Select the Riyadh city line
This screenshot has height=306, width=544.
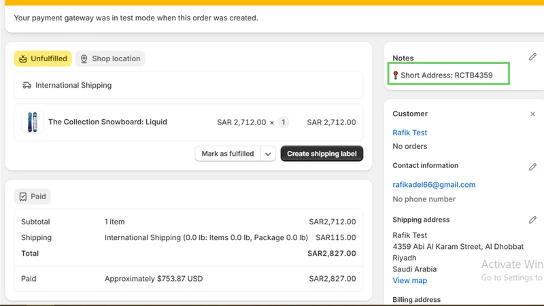[404, 258]
